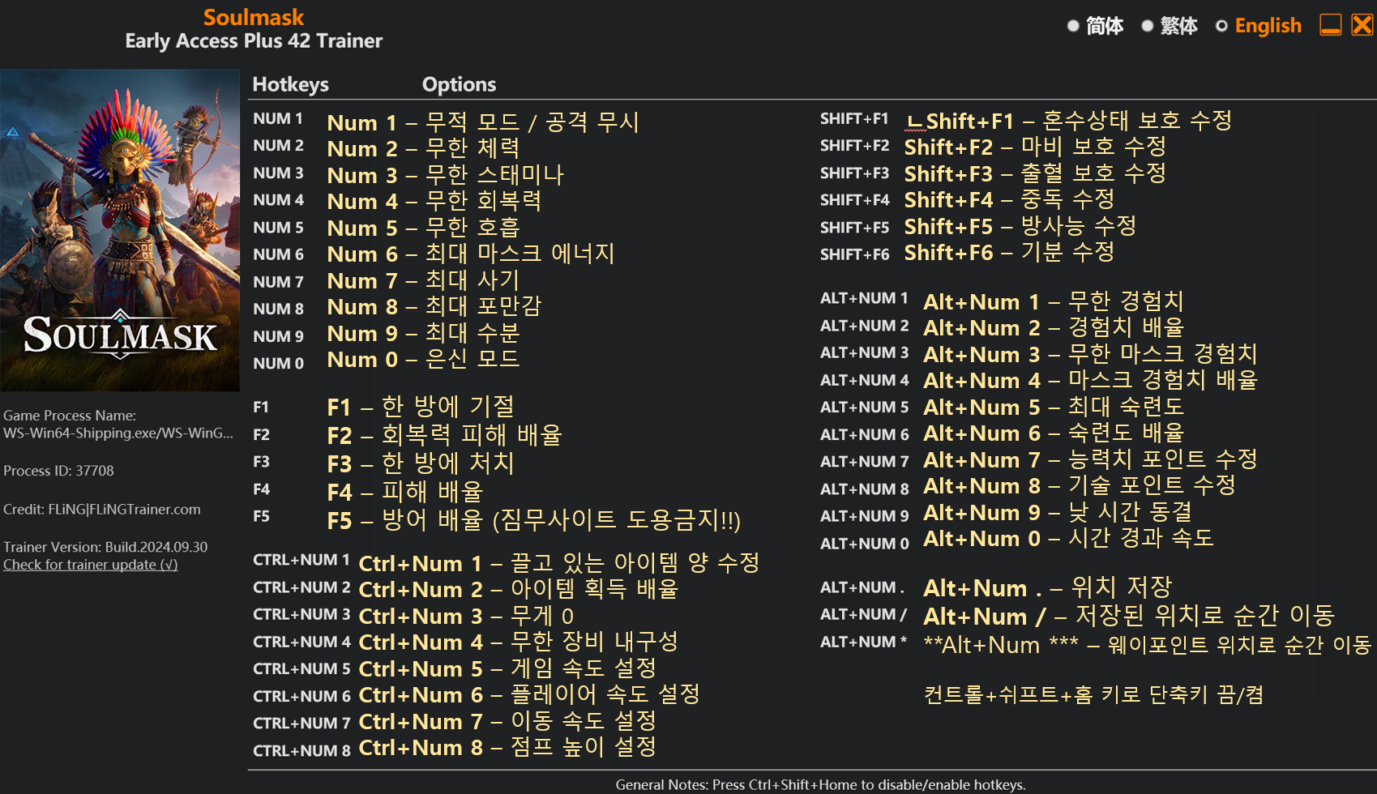Image resolution: width=1377 pixels, height=794 pixels.
Task: Click Shift+F3 출혈 보호 수정 option
Action: point(1035,173)
